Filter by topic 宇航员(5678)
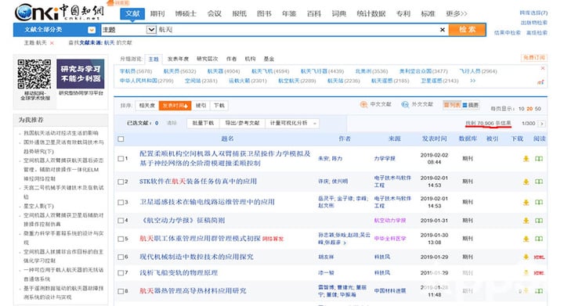The image size is (564, 306). coord(136,71)
